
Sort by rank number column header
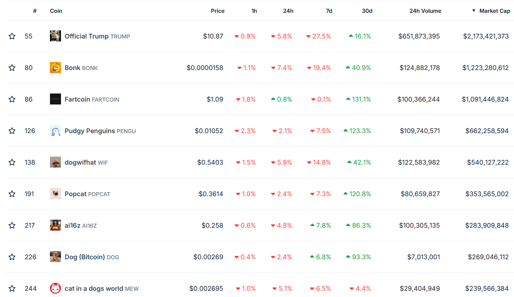coord(35,11)
